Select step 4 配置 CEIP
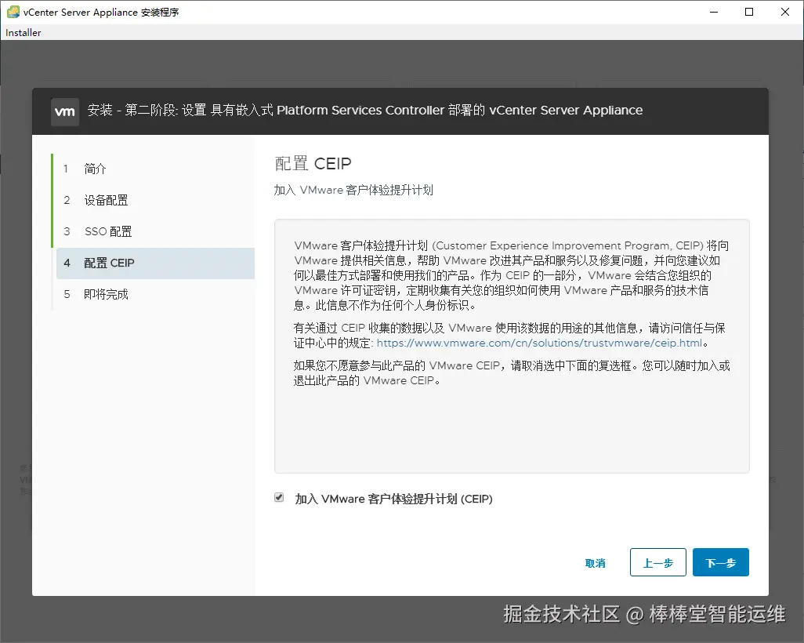The image size is (804, 643). click(x=155, y=263)
